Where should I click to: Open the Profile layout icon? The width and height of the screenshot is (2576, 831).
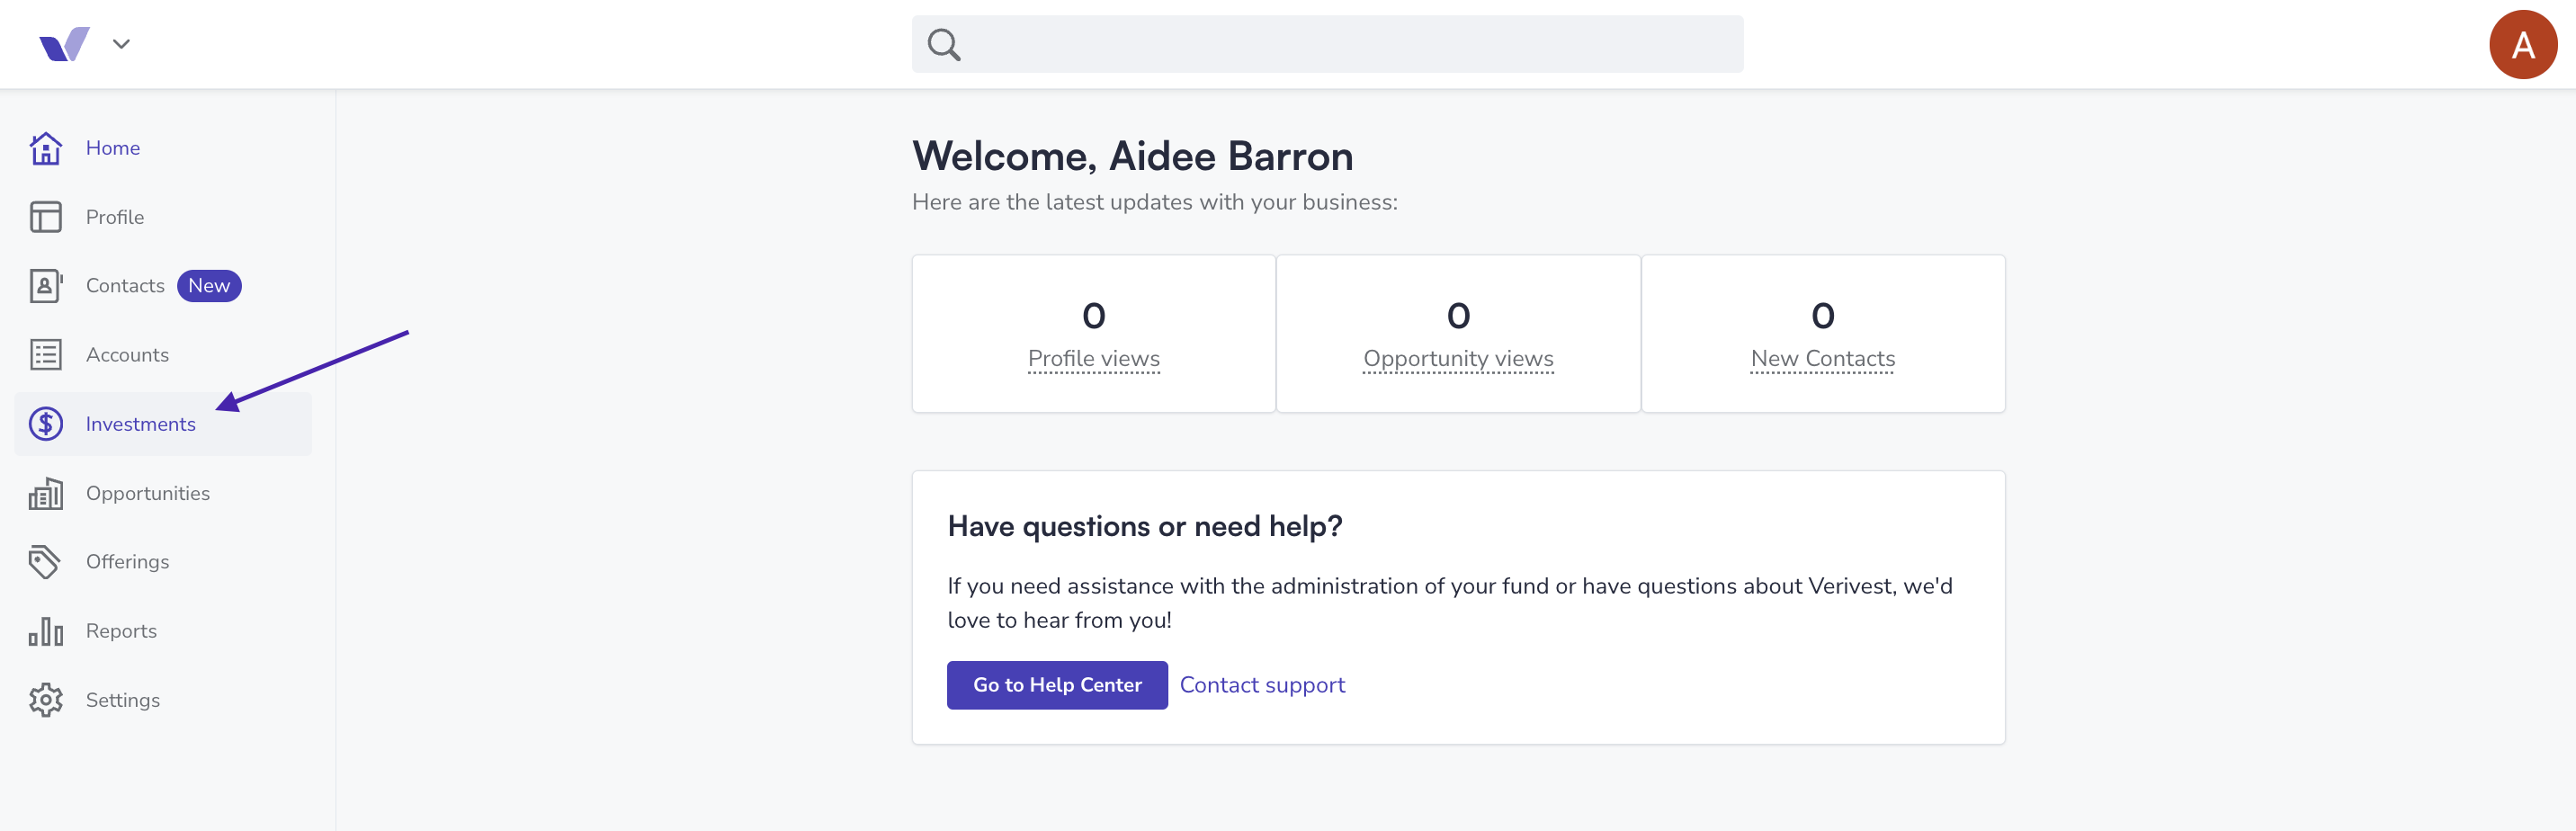click(46, 217)
